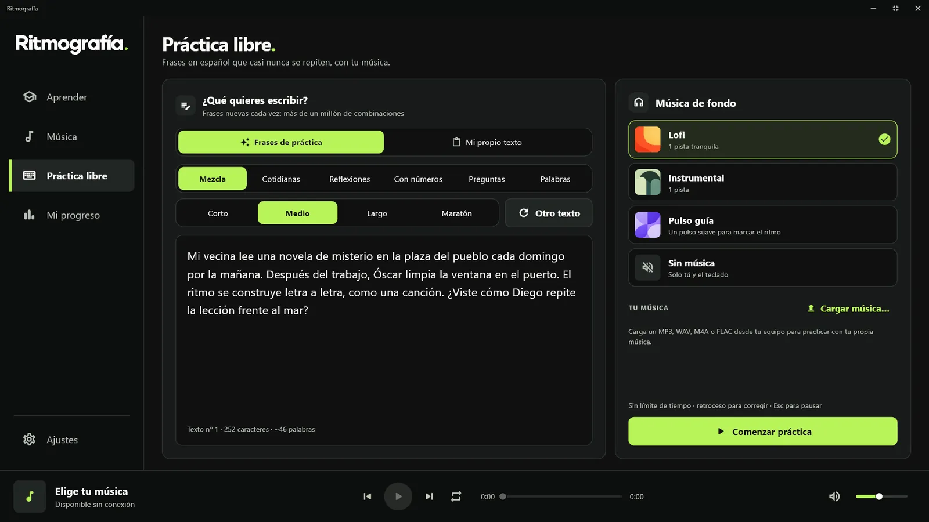This screenshot has width=929, height=522.
Task: Select the Con números category
Action: pyautogui.click(x=418, y=179)
